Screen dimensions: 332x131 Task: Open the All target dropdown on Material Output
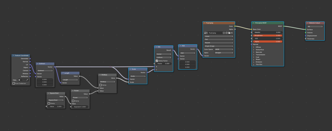[x=315, y=26]
